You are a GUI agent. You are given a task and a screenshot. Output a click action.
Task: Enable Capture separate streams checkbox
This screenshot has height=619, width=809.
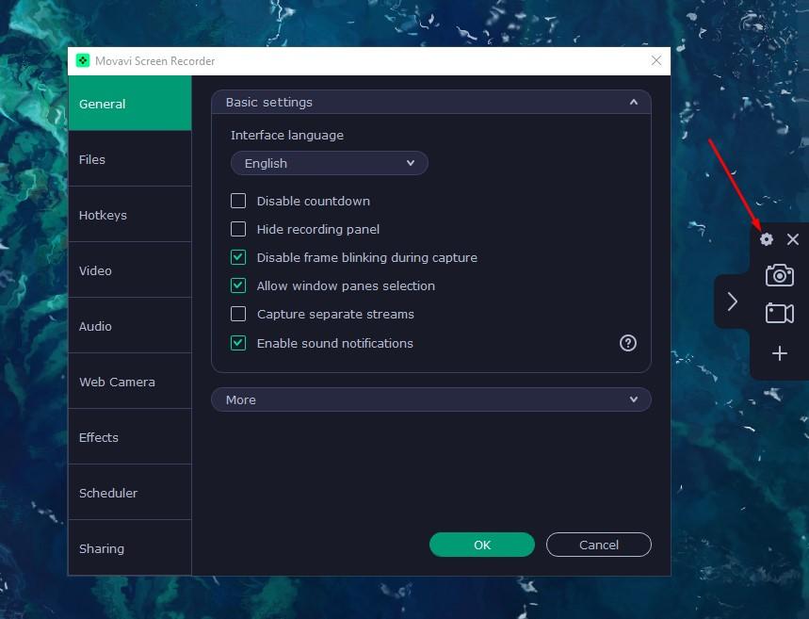pos(238,314)
